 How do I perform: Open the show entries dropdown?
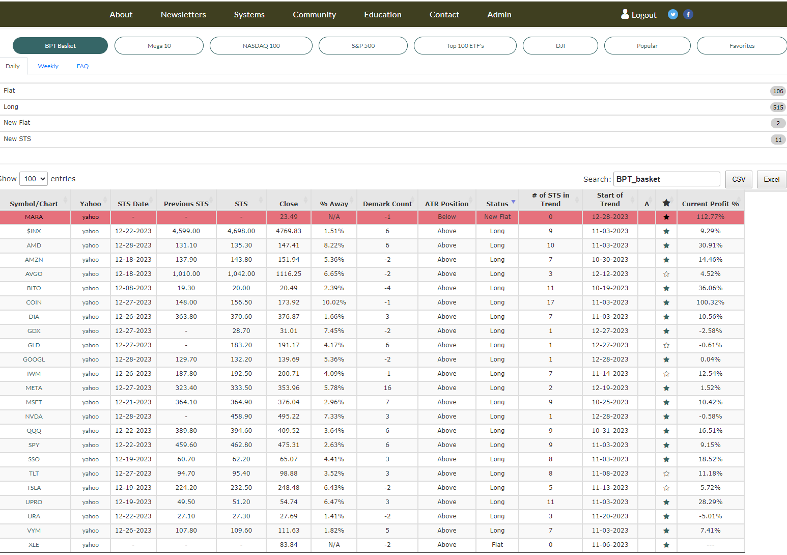(34, 179)
